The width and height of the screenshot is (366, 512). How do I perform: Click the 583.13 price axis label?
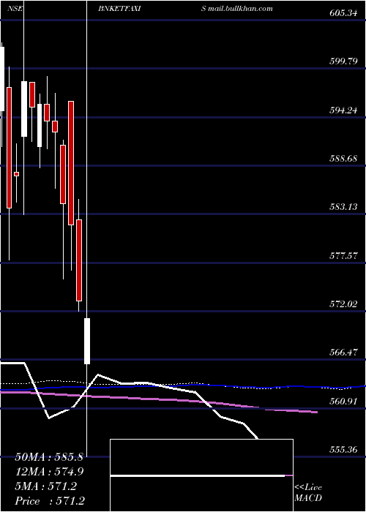click(x=343, y=207)
